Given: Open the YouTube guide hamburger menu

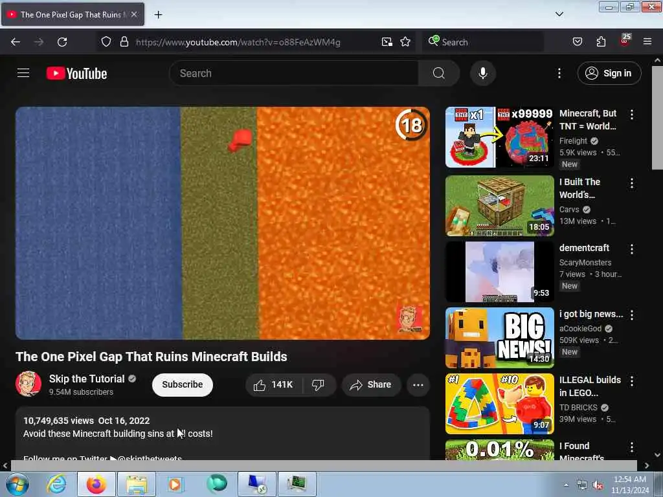Looking at the screenshot, I should [x=23, y=73].
